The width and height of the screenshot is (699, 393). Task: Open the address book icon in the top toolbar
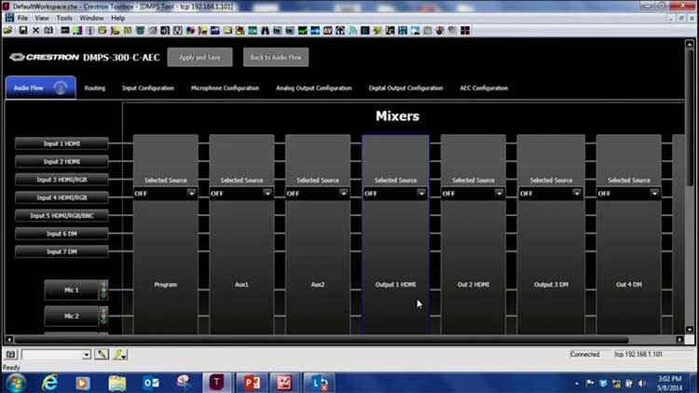coord(48,31)
